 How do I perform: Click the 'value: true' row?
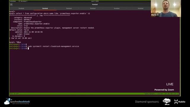coord(22,26)
